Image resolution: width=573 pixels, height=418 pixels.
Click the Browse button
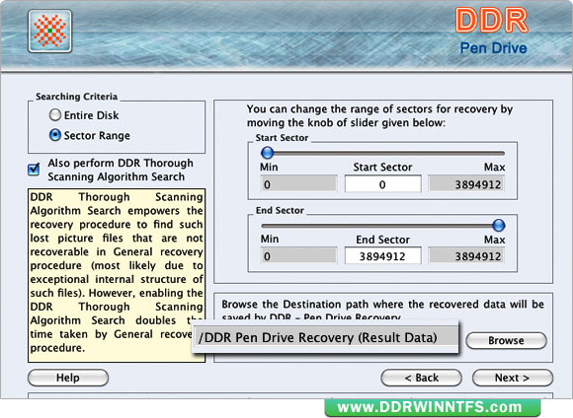[506, 340]
